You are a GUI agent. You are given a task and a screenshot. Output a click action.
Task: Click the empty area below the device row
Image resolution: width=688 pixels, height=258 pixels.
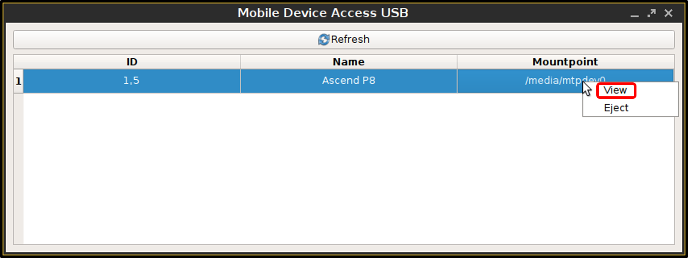[x=309, y=170]
